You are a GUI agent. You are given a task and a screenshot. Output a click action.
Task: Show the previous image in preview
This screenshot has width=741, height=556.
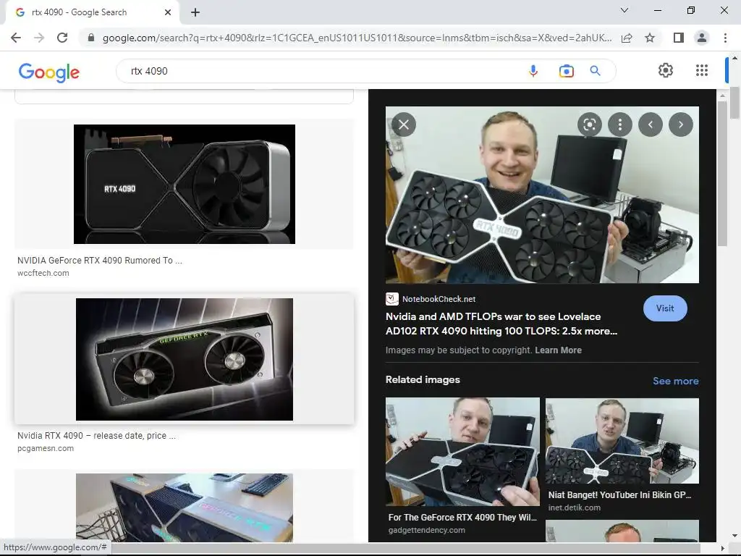click(x=651, y=125)
